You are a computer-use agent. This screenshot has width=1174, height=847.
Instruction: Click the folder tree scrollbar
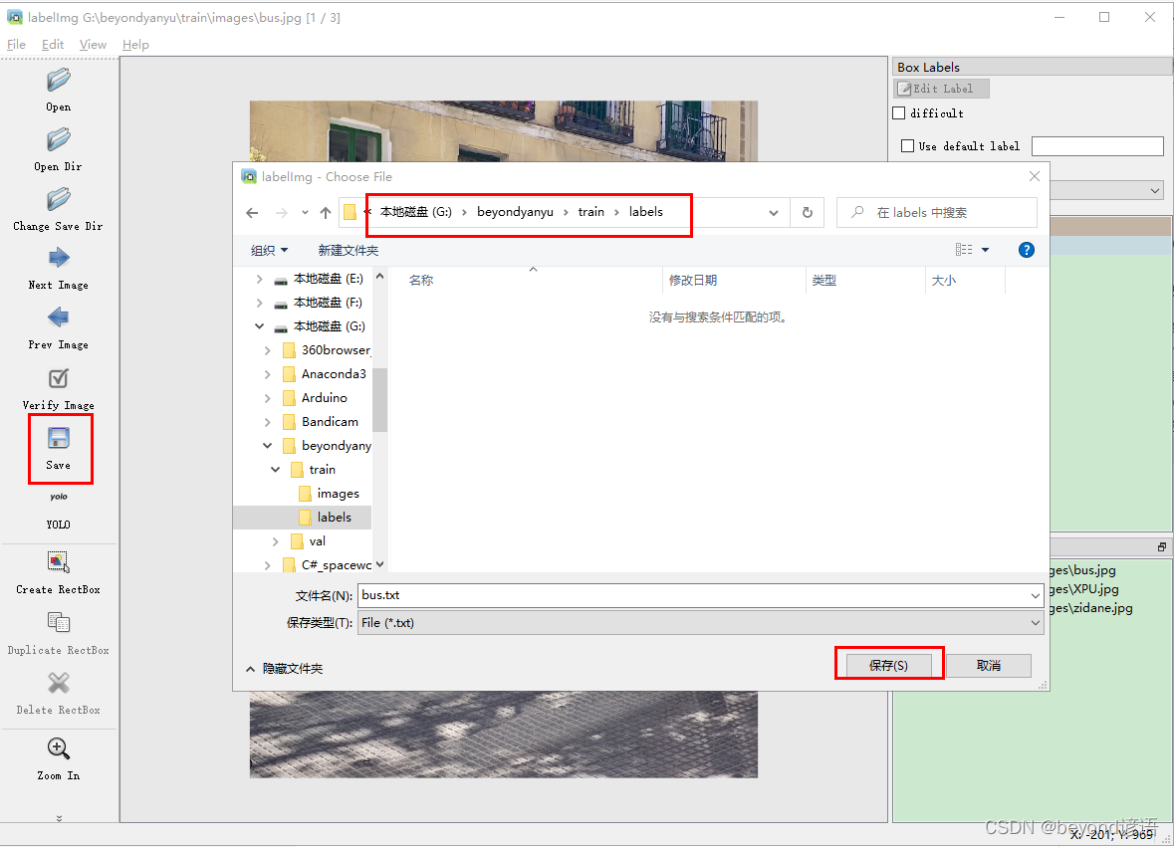point(379,399)
